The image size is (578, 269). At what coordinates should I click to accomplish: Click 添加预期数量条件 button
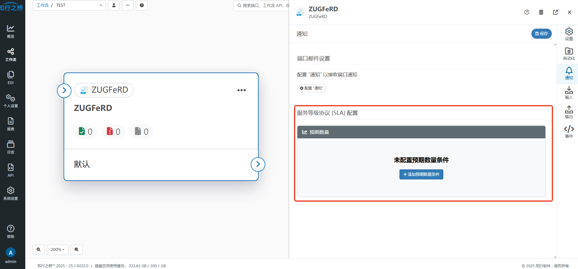(421, 175)
